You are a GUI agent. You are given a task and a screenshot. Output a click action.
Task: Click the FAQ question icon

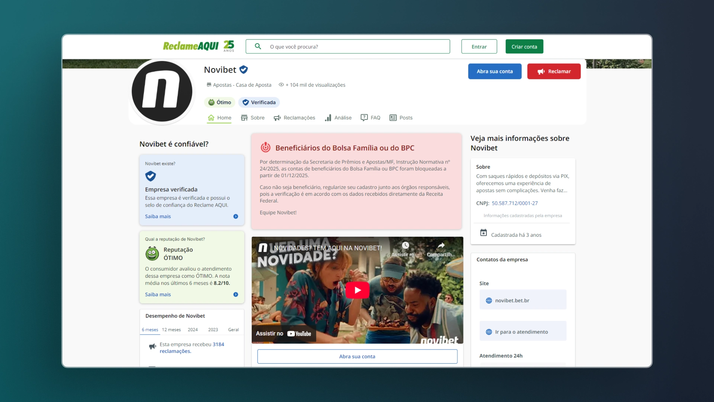pyautogui.click(x=364, y=118)
